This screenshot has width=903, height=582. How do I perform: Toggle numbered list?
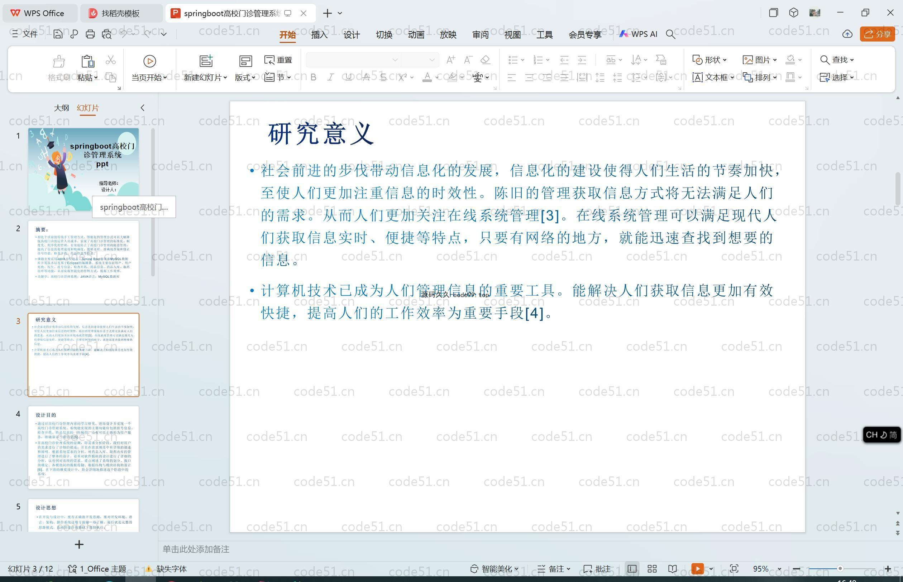pos(538,60)
